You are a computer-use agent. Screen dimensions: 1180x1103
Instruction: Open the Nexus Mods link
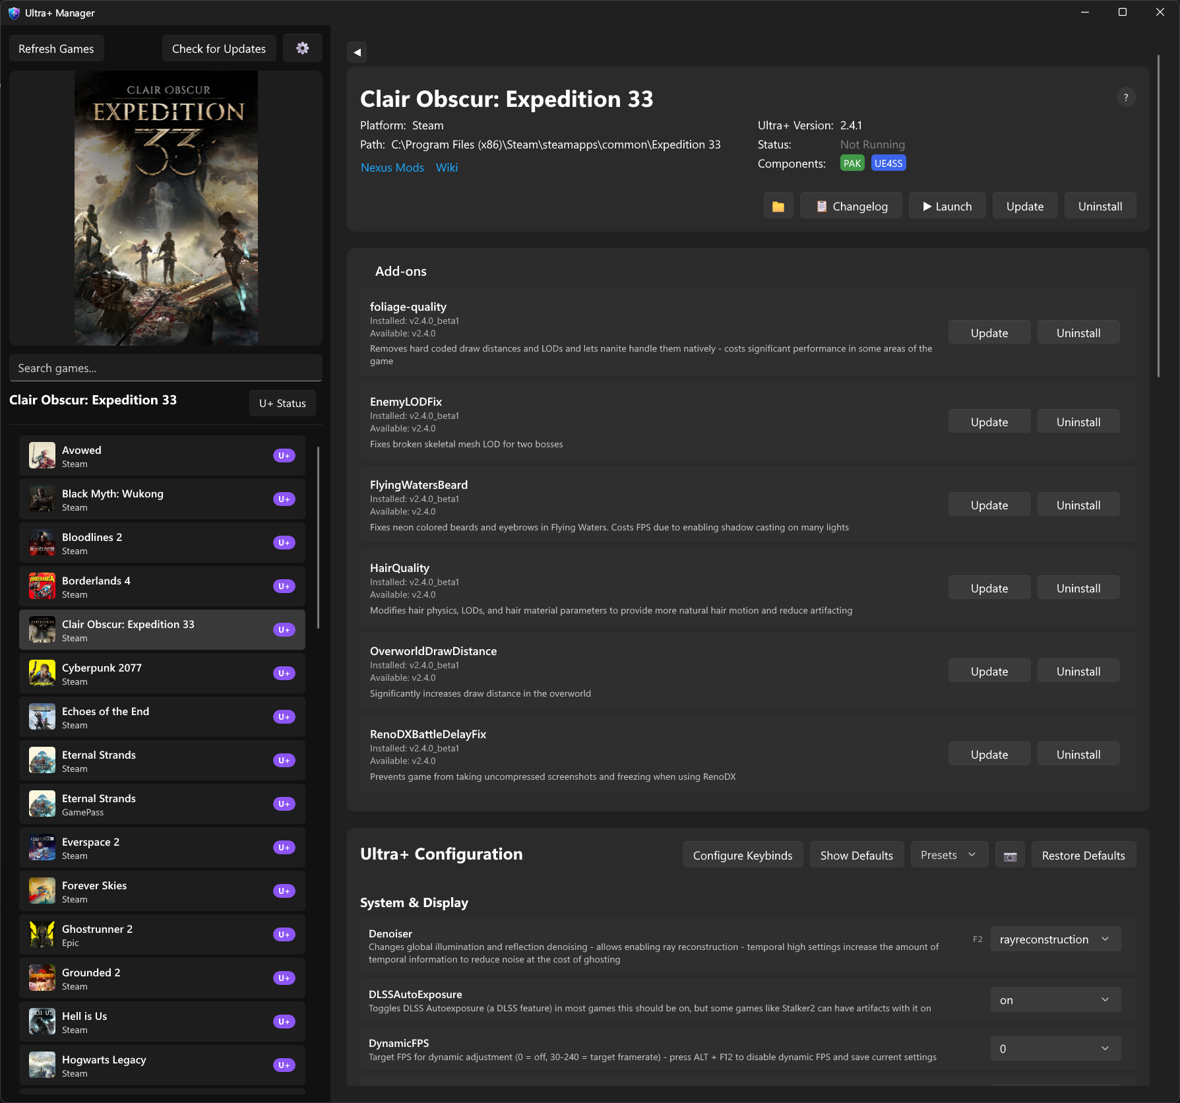pos(392,167)
